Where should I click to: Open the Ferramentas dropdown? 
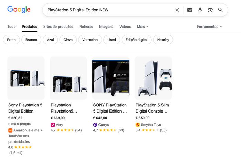coord(209,27)
